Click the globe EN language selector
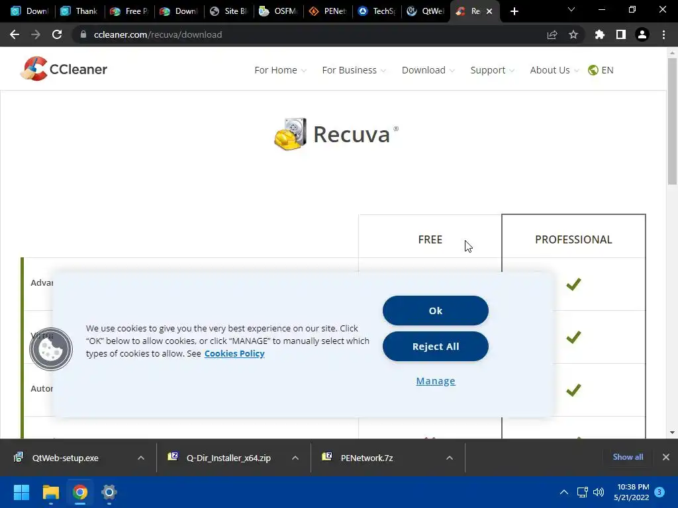 601,70
